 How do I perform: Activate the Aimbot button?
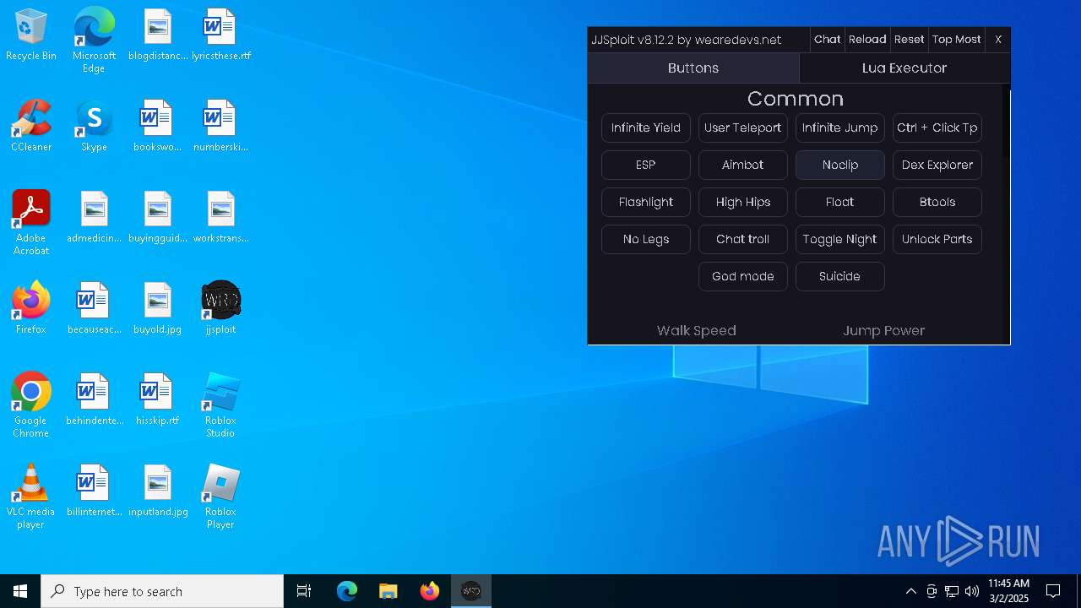click(743, 165)
